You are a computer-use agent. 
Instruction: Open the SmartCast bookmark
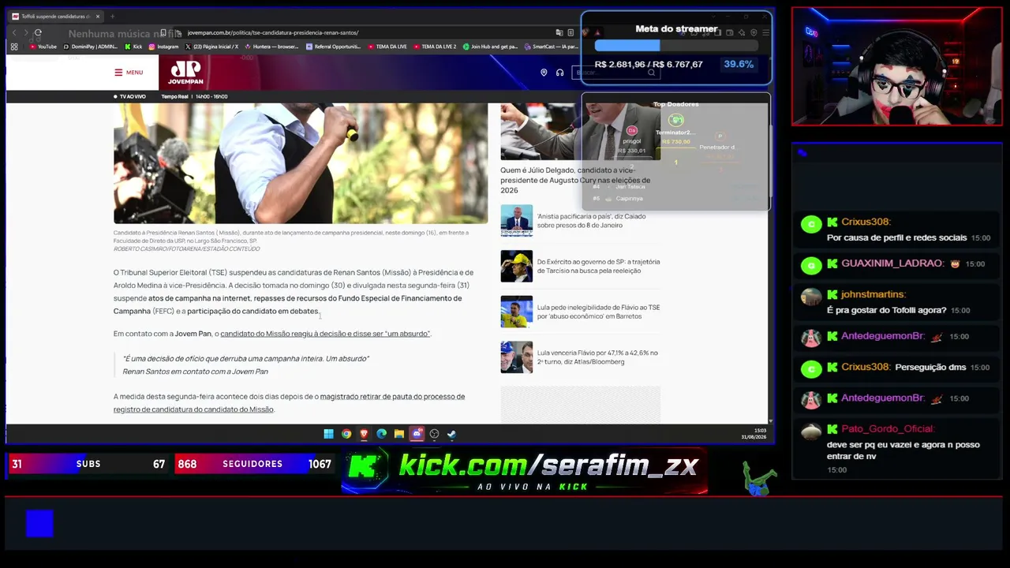click(552, 47)
